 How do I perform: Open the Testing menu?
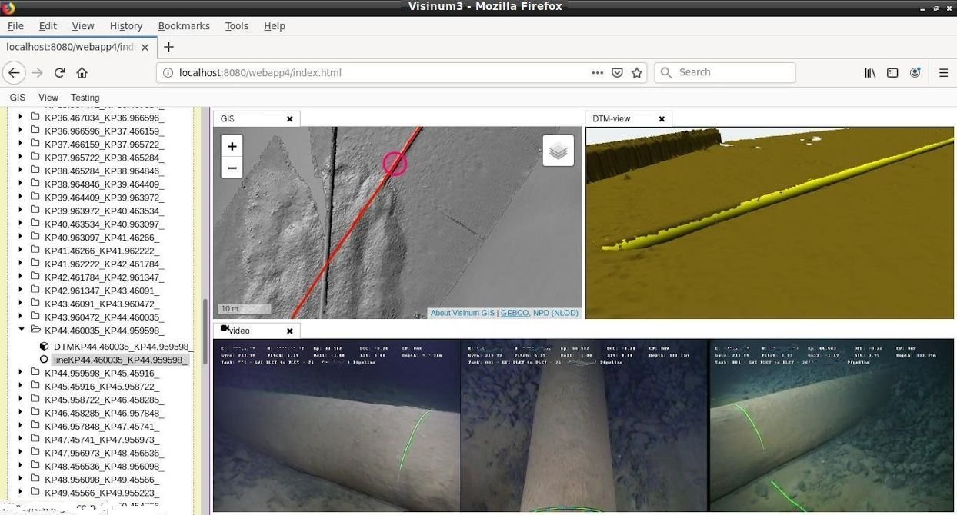tap(85, 97)
